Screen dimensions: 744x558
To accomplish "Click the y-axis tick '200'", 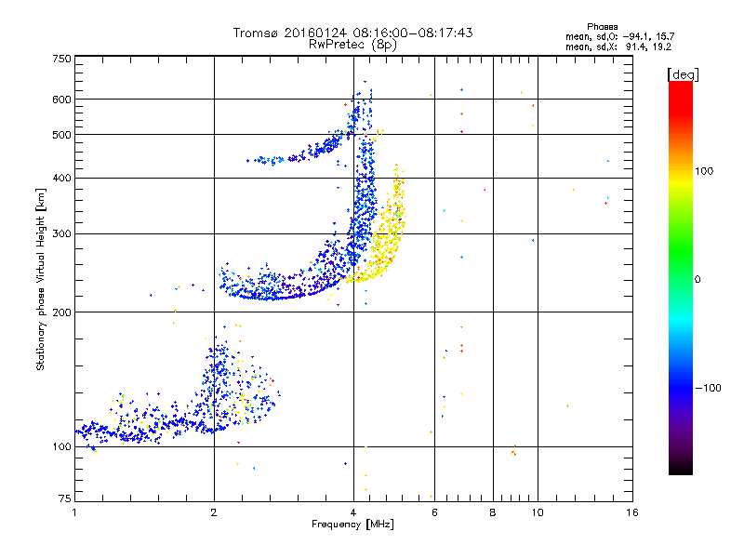I will 61,312.
